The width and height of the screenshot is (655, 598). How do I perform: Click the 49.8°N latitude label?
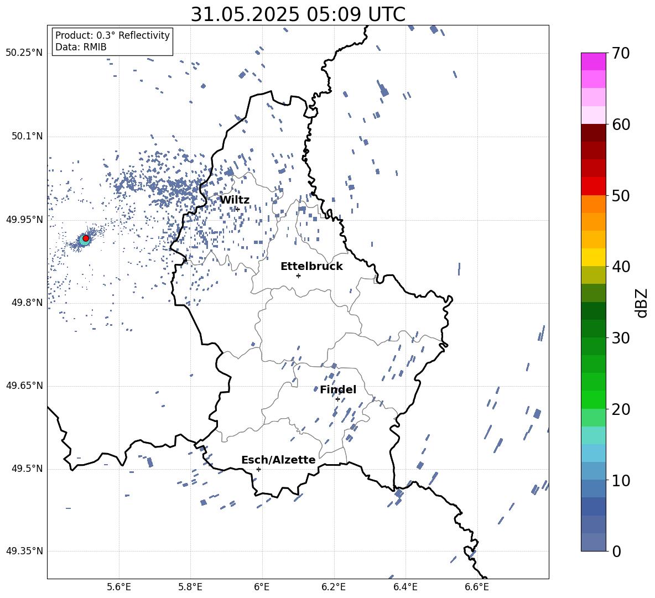pos(27,303)
